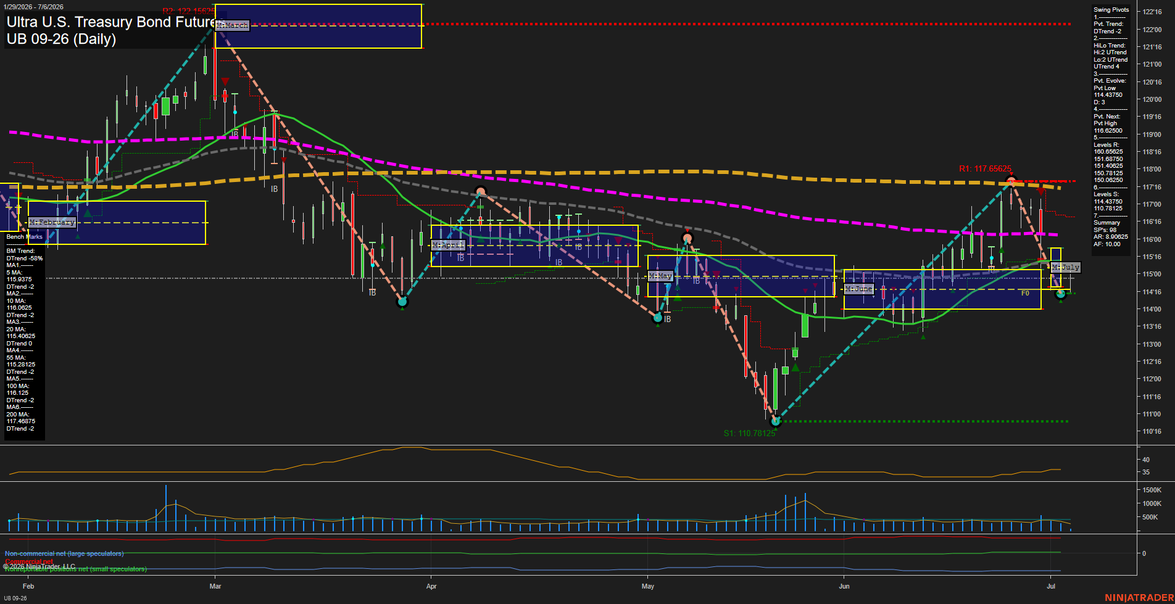Image resolution: width=1175 pixels, height=604 pixels.
Task: Click the M:June monthly range label
Action: click(859, 289)
